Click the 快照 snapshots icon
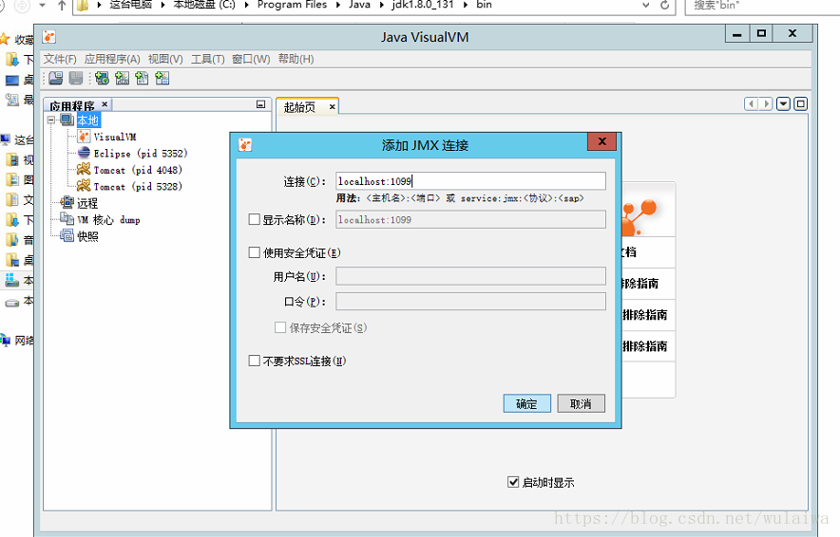The image size is (840, 537). coord(67,235)
